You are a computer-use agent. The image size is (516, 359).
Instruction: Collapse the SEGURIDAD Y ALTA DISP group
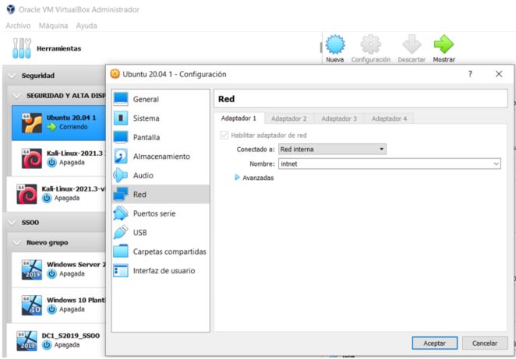coord(17,96)
